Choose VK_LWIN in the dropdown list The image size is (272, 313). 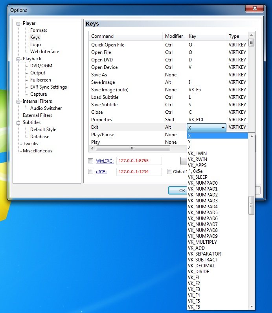(x=217, y=154)
